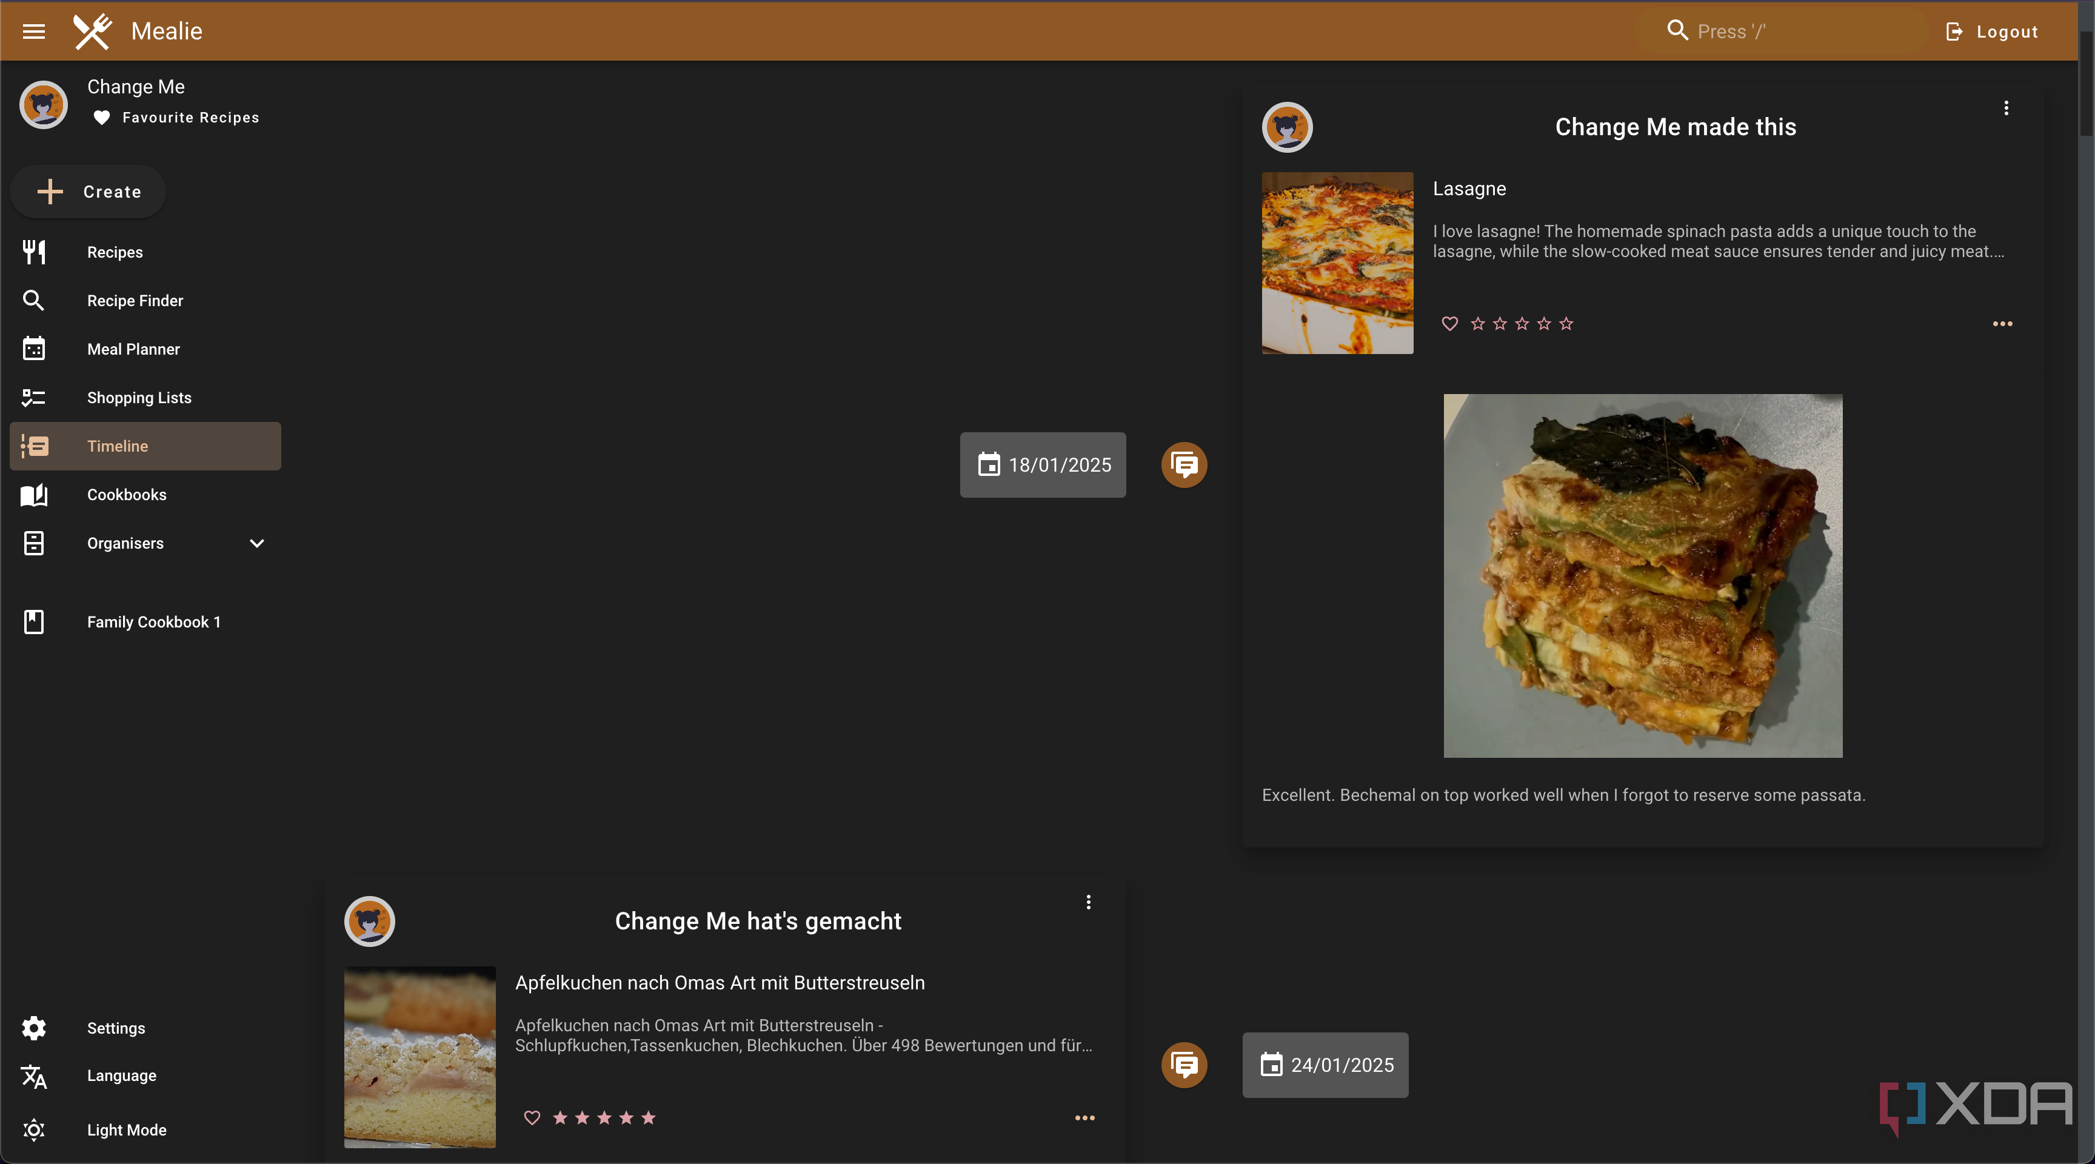Toggle favourite heart on Lasagne
2095x1164 pixels.
1449,324
